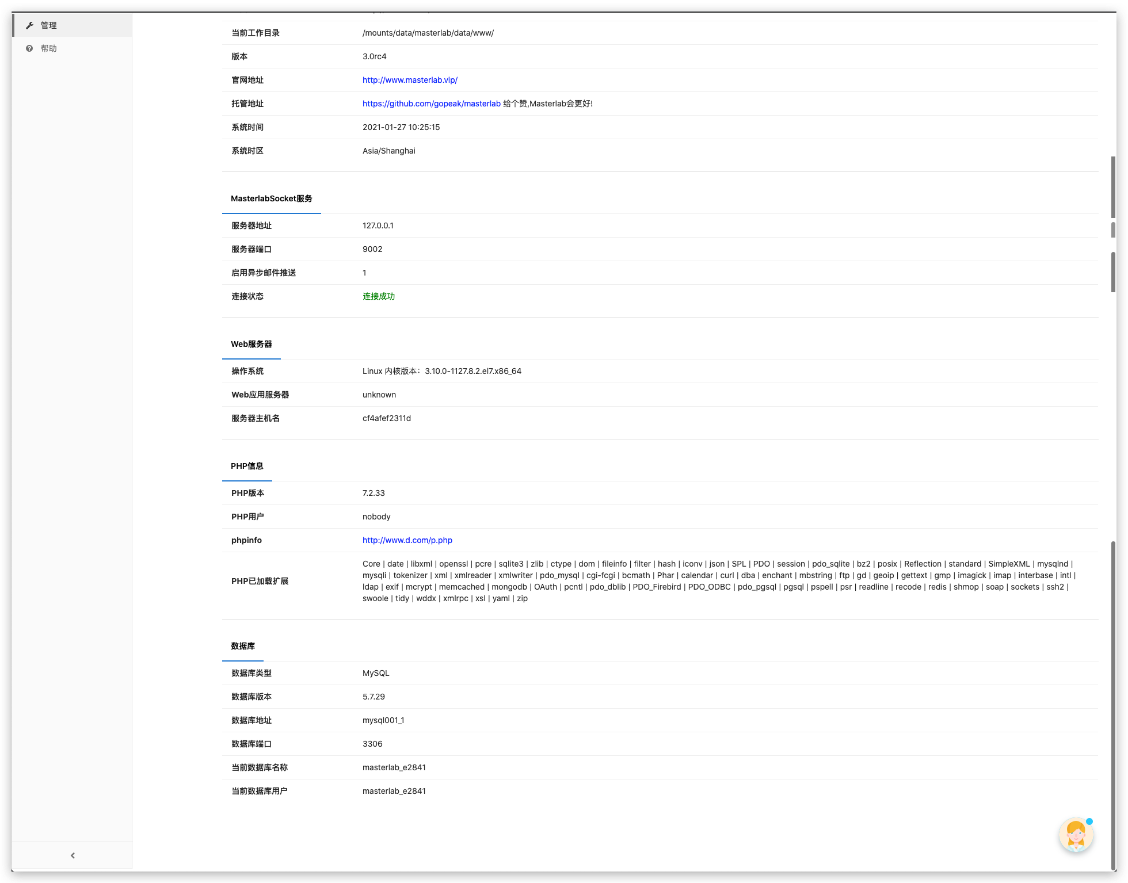Click the wrench icon beside 管理

coord(29,25)
